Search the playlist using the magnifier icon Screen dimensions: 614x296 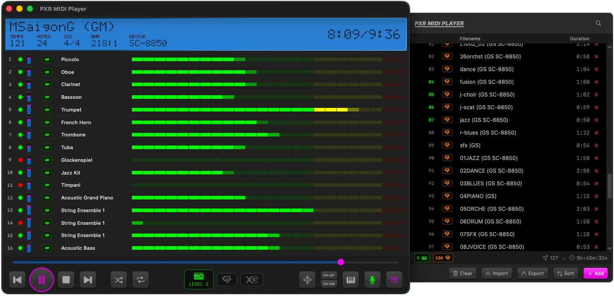click(599, 23)
